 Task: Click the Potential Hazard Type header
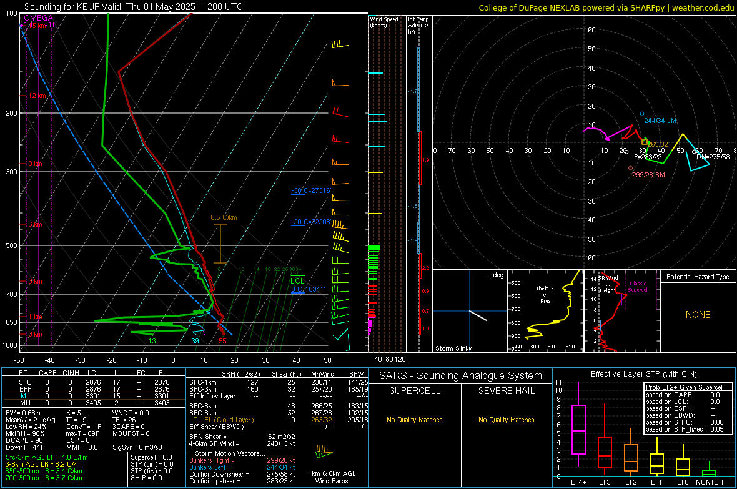coord(698,277)
